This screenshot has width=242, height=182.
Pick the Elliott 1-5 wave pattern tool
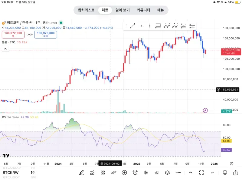point(167,26)
